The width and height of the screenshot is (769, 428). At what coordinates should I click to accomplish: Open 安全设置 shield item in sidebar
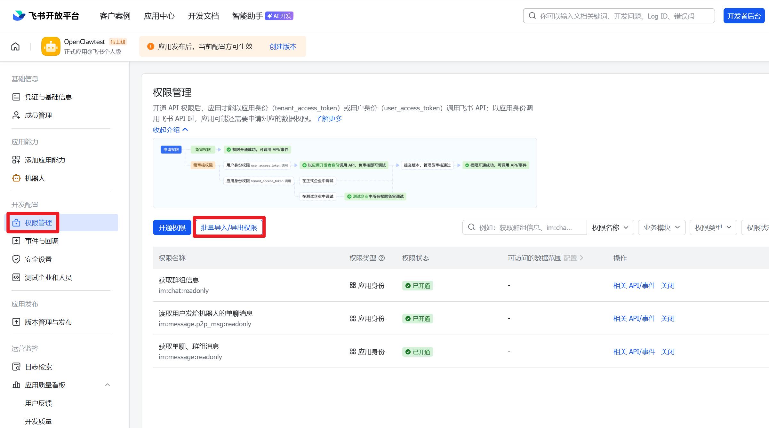[38, 259]
